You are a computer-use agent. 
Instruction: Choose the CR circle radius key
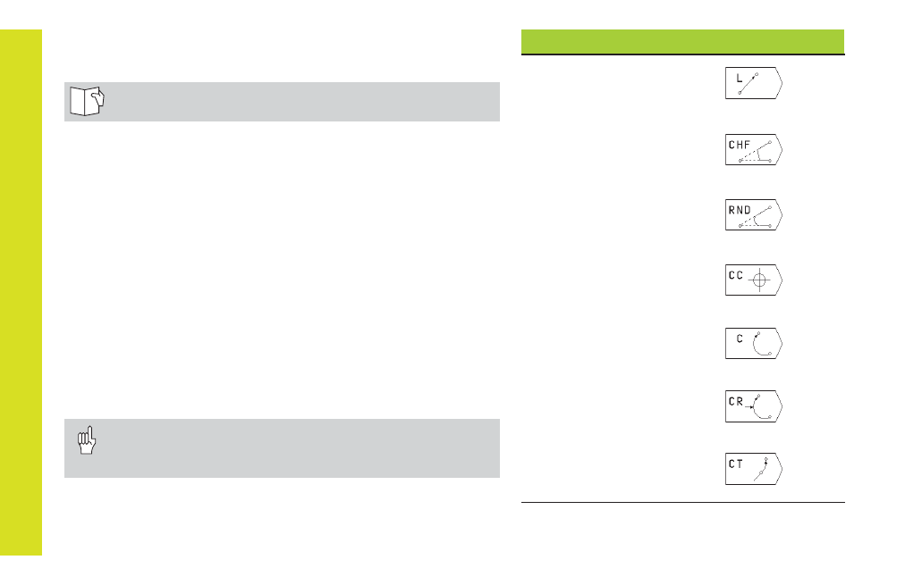tap(754, 406)
